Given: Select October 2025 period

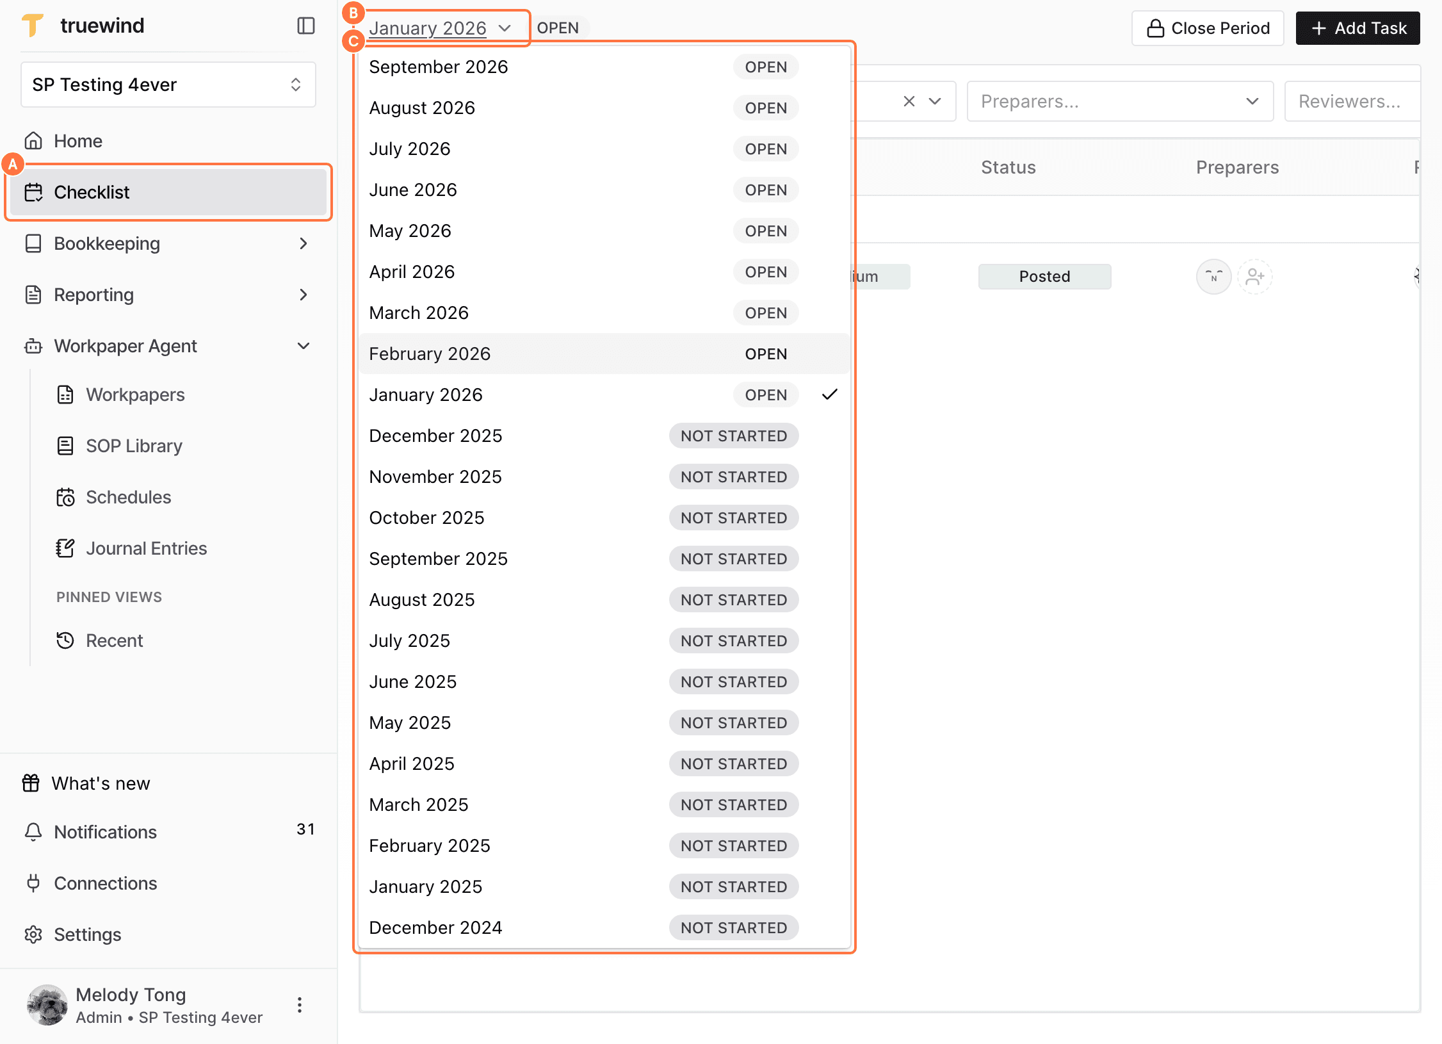Looking at the screenshot, I should click(x=604, y=518).
